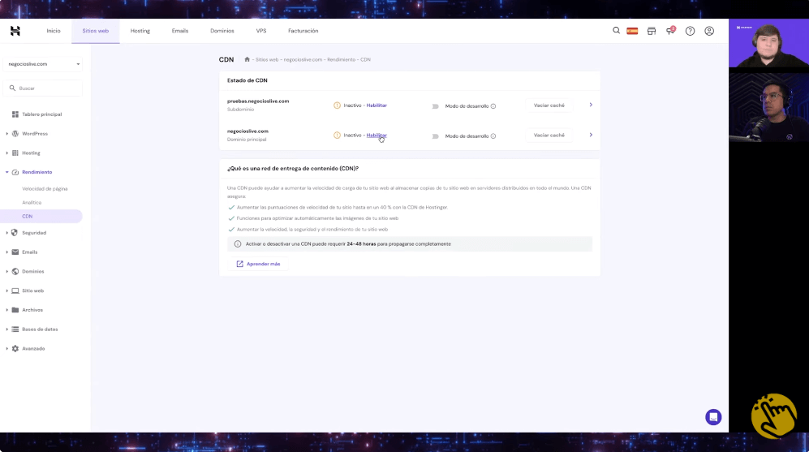Open the negocioslive.com site selector dropdown
The image size is (809, 452).
pos(43,64)
